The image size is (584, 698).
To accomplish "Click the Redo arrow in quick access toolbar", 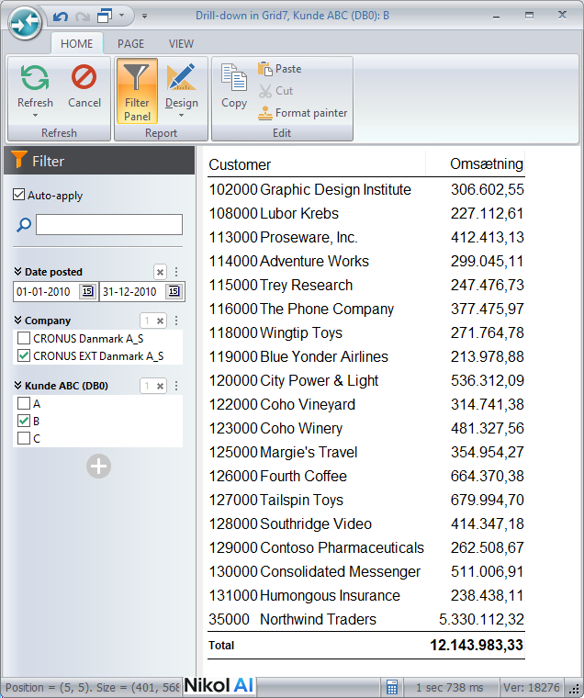I will [83, 17].
